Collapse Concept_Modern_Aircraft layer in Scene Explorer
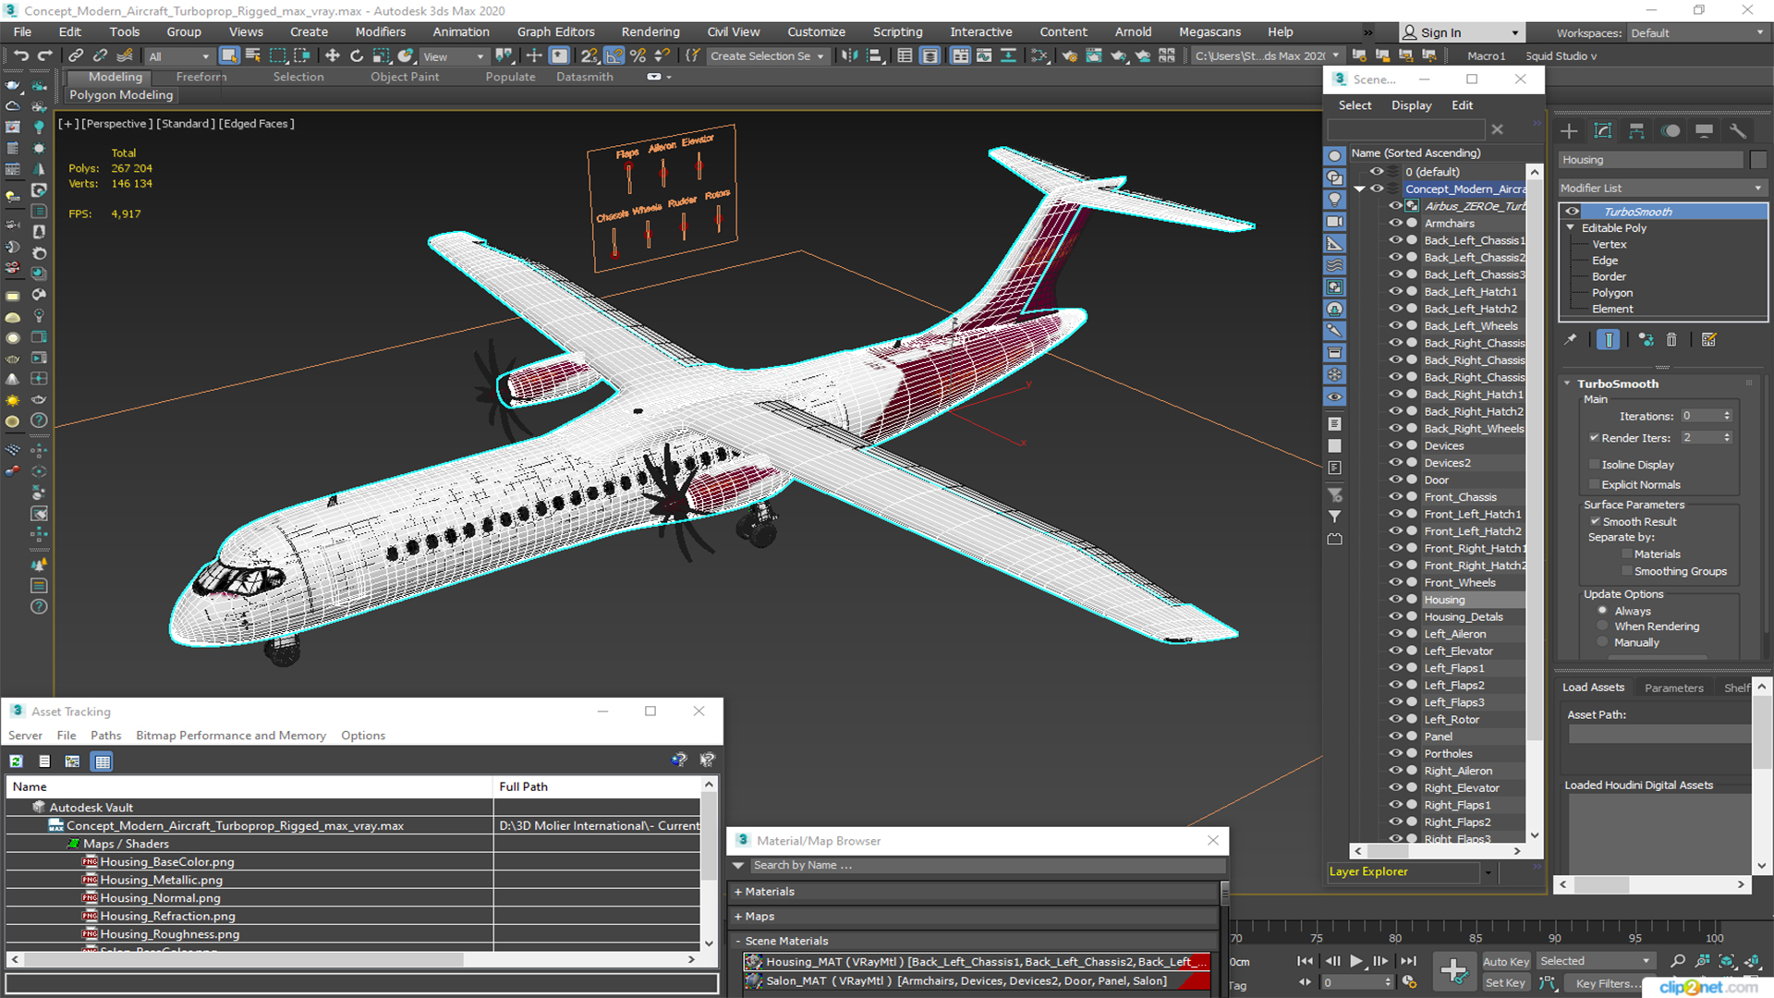This screenshot has height=998, width=1774. pos(1359,189)
